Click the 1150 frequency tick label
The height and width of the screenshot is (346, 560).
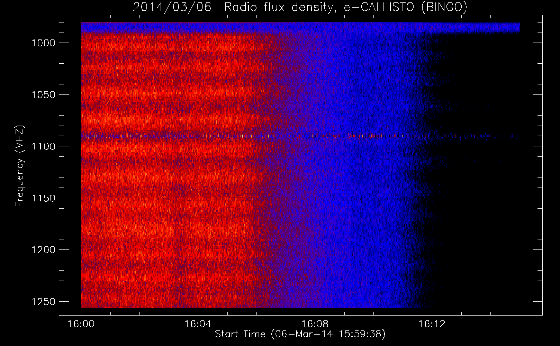(x=43, y=198)
